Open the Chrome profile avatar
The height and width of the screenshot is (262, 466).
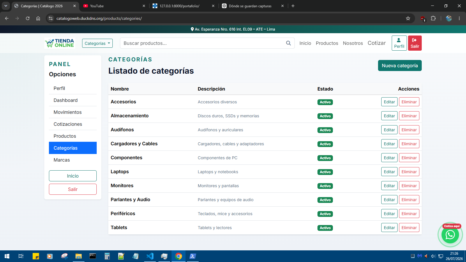click(x=449, y=18)
